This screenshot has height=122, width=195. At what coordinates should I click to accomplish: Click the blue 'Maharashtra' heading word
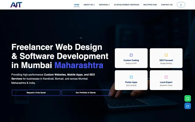[x=79, y=65]
